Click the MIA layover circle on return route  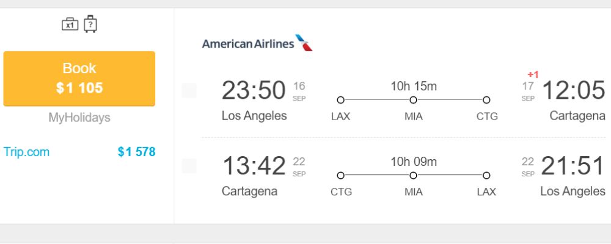click(x=414, y=176)
